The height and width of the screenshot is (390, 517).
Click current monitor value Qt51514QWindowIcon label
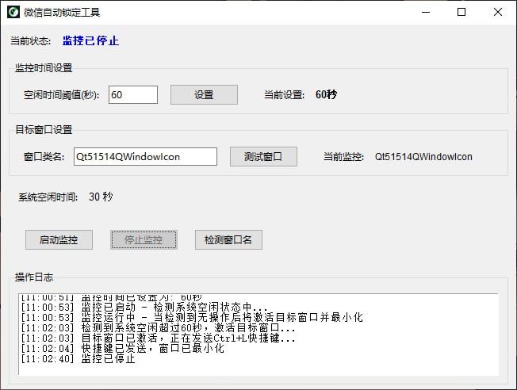click(x=423, y=157)
